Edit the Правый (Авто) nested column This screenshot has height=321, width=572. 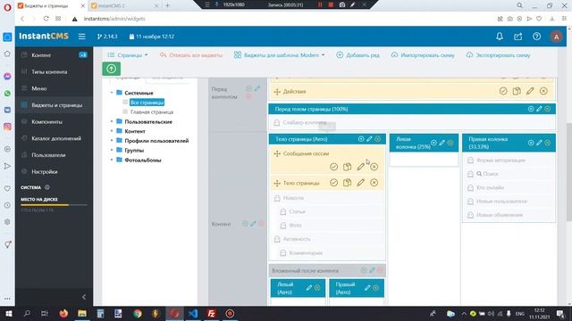pos(367,288)
